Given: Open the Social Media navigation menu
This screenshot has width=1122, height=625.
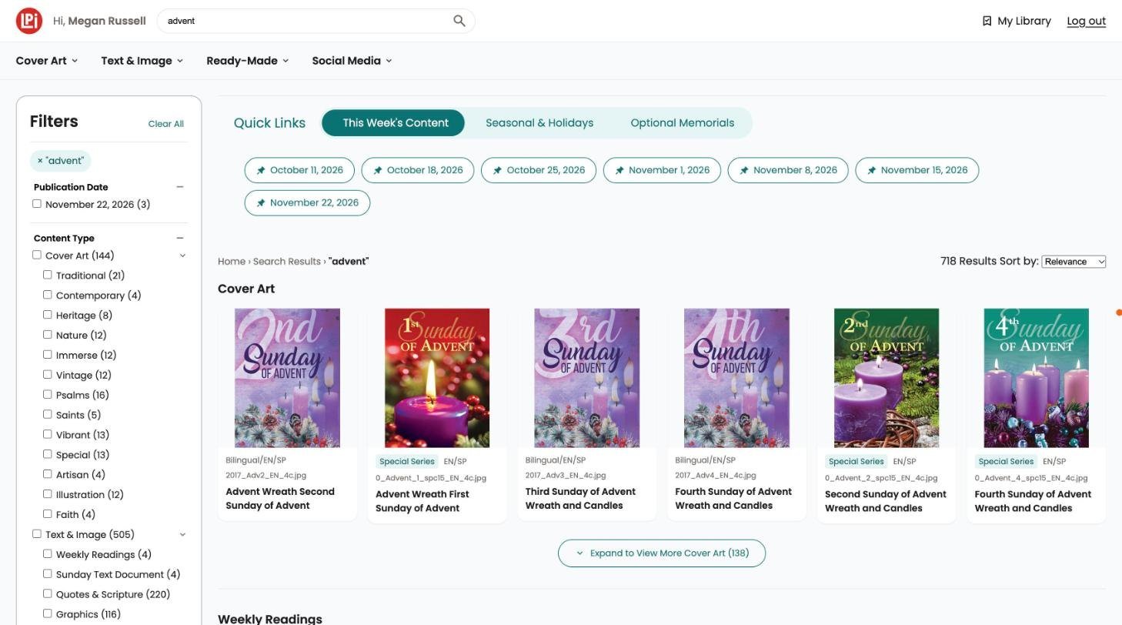Looking at the screenshot, I should tap(352, 61).
